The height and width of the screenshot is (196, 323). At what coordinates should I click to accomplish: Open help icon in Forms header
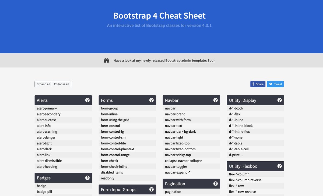click(152, 100)
